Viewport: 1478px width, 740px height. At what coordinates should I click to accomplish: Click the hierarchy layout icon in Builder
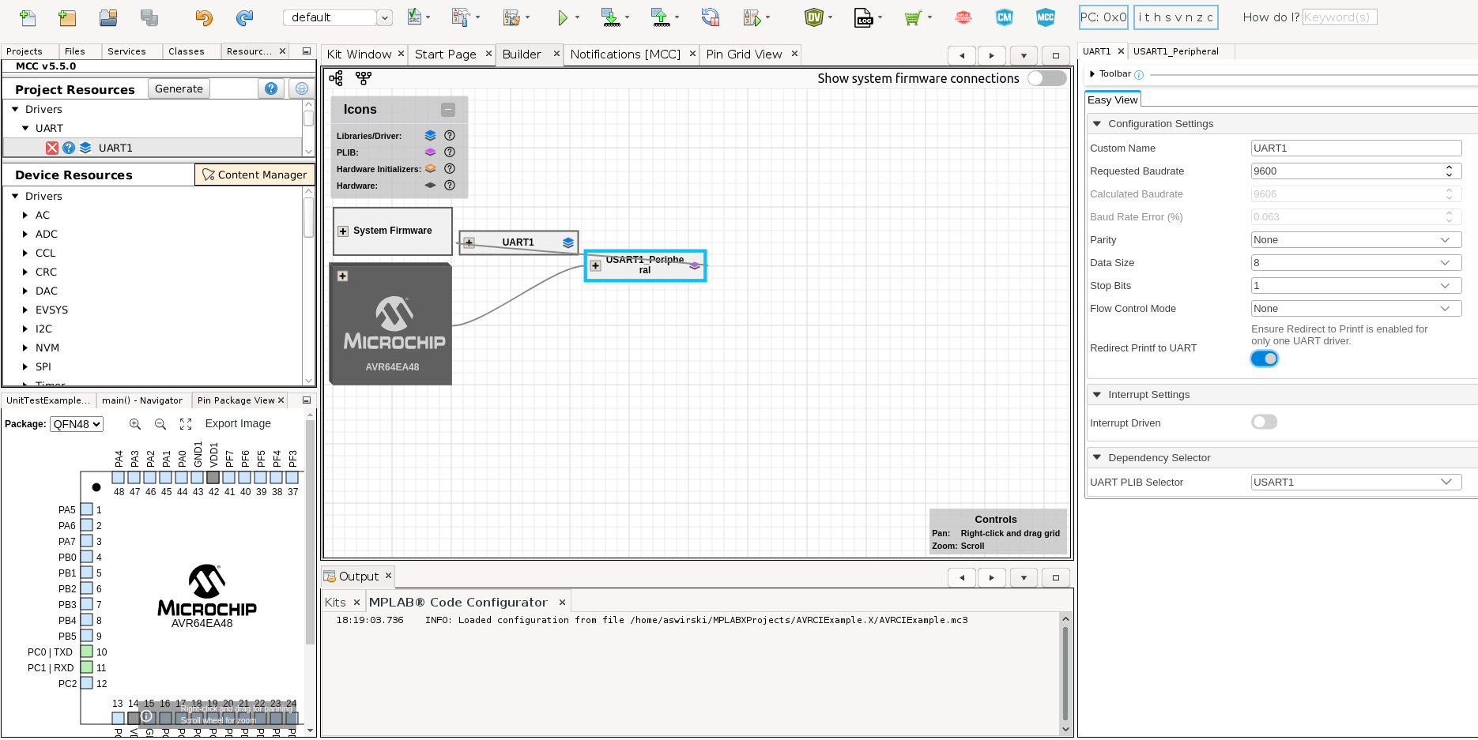pyautogui.click(x=364, y=78)
